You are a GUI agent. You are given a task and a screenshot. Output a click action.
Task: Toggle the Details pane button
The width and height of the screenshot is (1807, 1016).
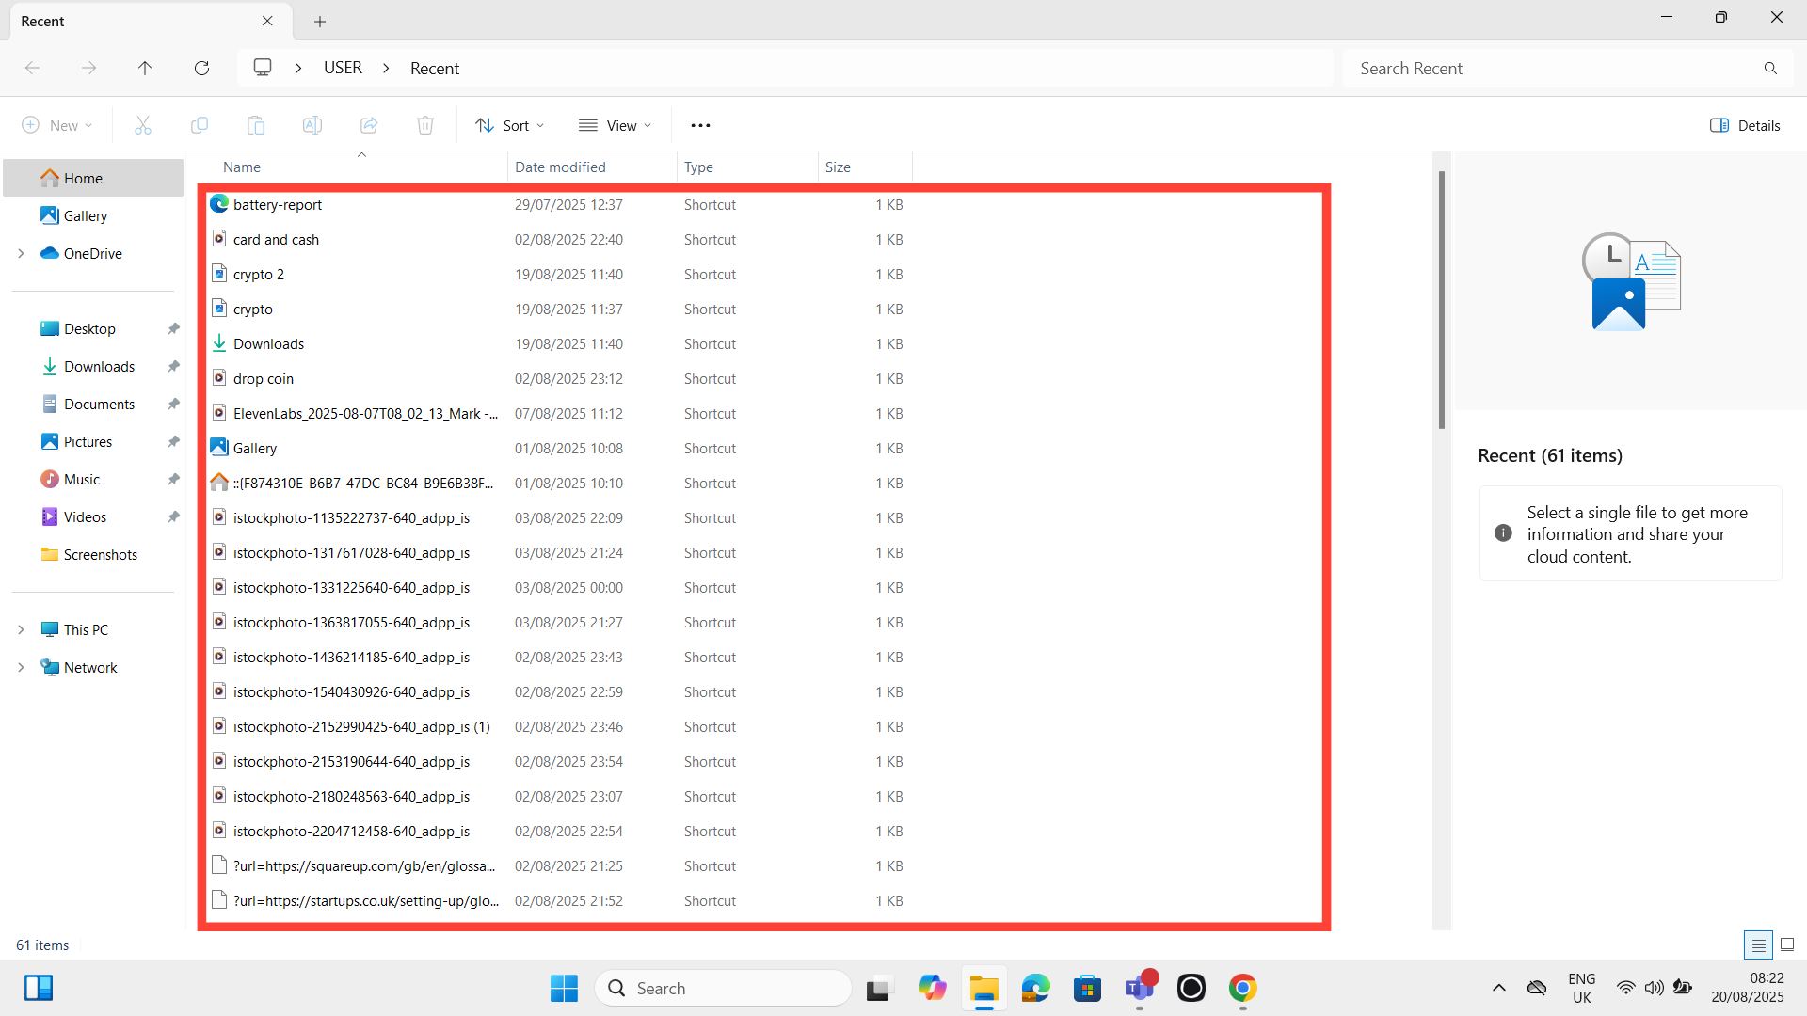point(1744,125)
